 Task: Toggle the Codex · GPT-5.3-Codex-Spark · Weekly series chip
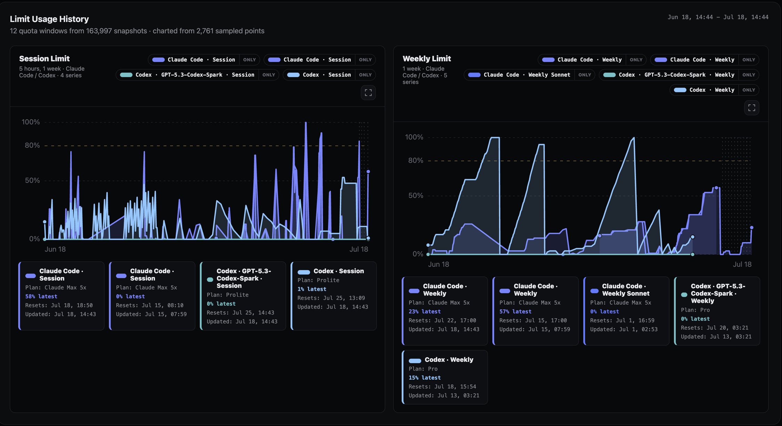[x=669, y=75]
